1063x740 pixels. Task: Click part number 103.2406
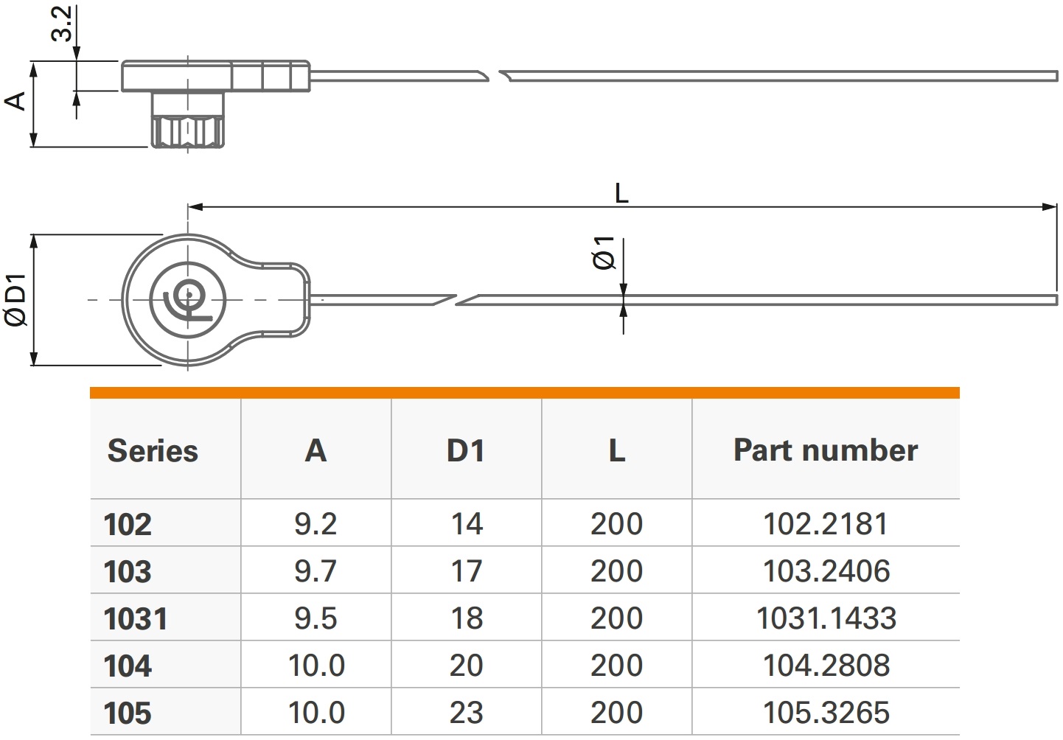pyautogui.click(x=826, y=571)
